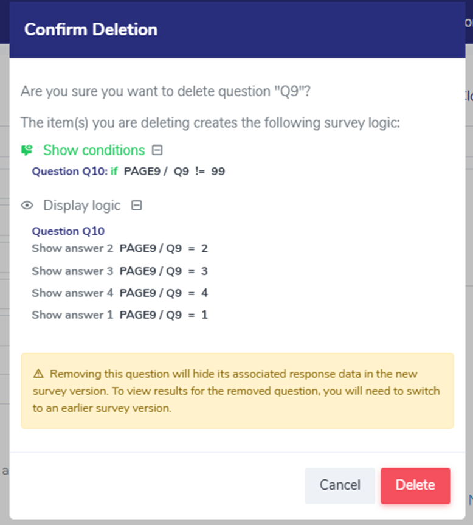The width and height of the screenshot is (473, 525).
Task: Select the Show answer 2 logic row
Action: point(120,248)
